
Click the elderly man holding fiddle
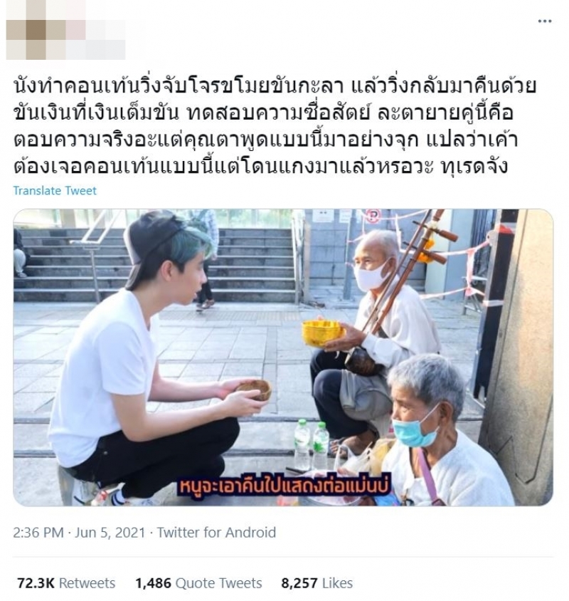click(377, 338)
